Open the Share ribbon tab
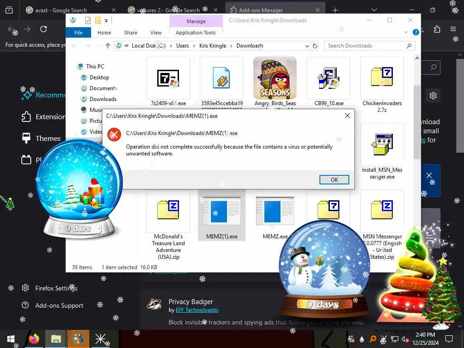This screenshot has width=464, height=348. pyautogui.click(x=130, y=33)
